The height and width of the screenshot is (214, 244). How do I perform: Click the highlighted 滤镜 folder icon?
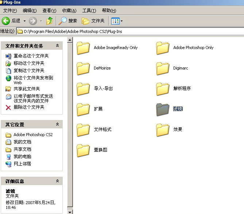click(x=163, y=109)
